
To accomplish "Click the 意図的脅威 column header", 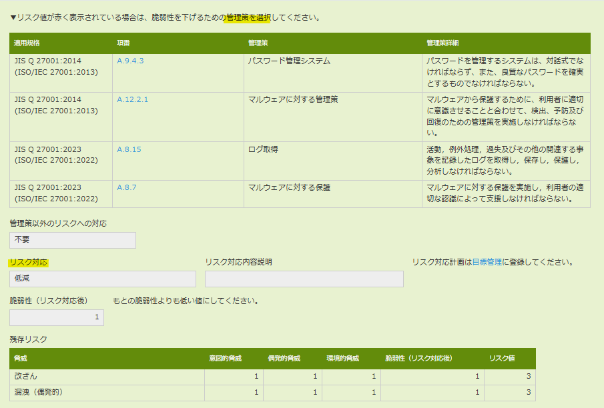I will [225, 359].
